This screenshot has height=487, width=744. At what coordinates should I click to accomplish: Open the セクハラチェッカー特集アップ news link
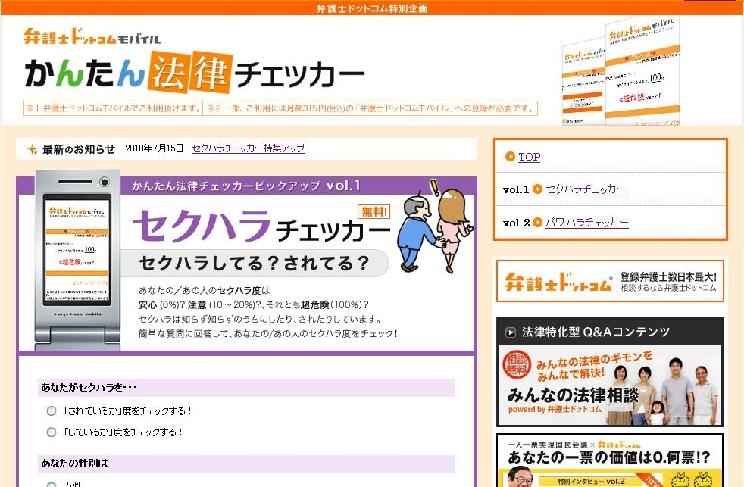[249, 148]
